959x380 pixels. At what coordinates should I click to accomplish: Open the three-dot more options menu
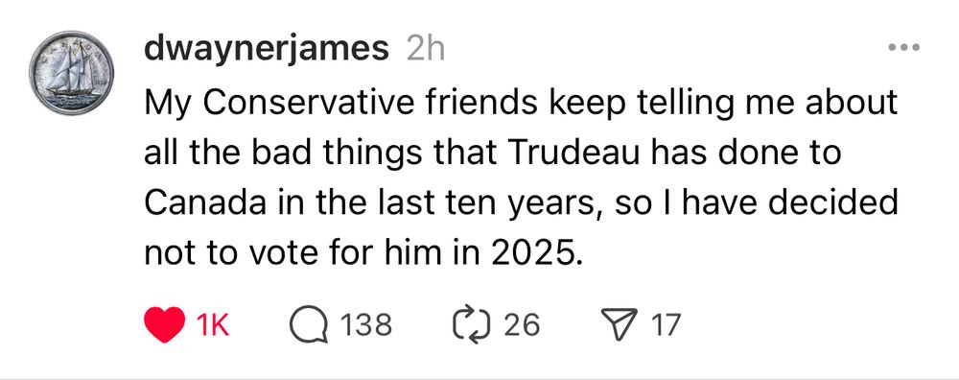(x=904, y=47)
